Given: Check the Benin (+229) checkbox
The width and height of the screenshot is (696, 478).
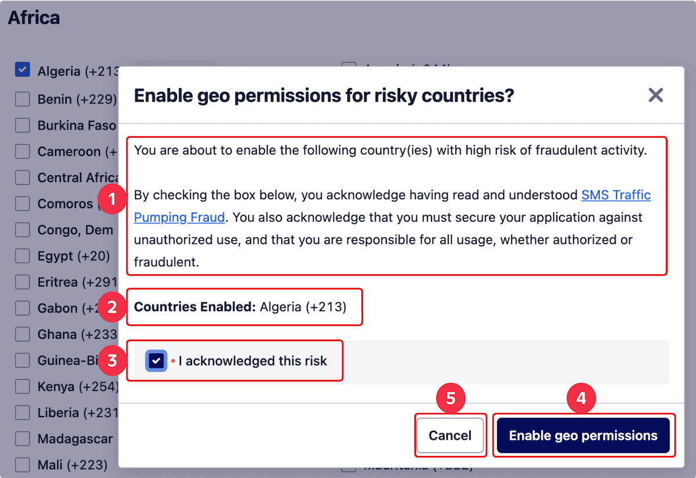Looking at the screenshot, I should point(21,99).
